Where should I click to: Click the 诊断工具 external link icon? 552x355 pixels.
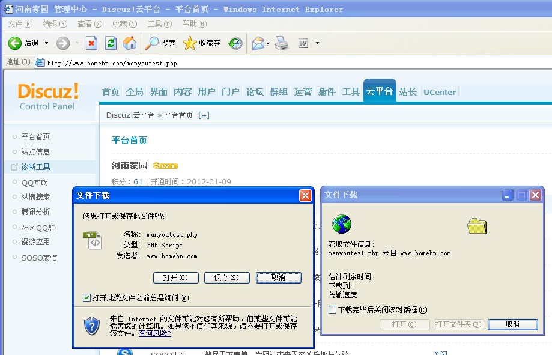(14, 167)
